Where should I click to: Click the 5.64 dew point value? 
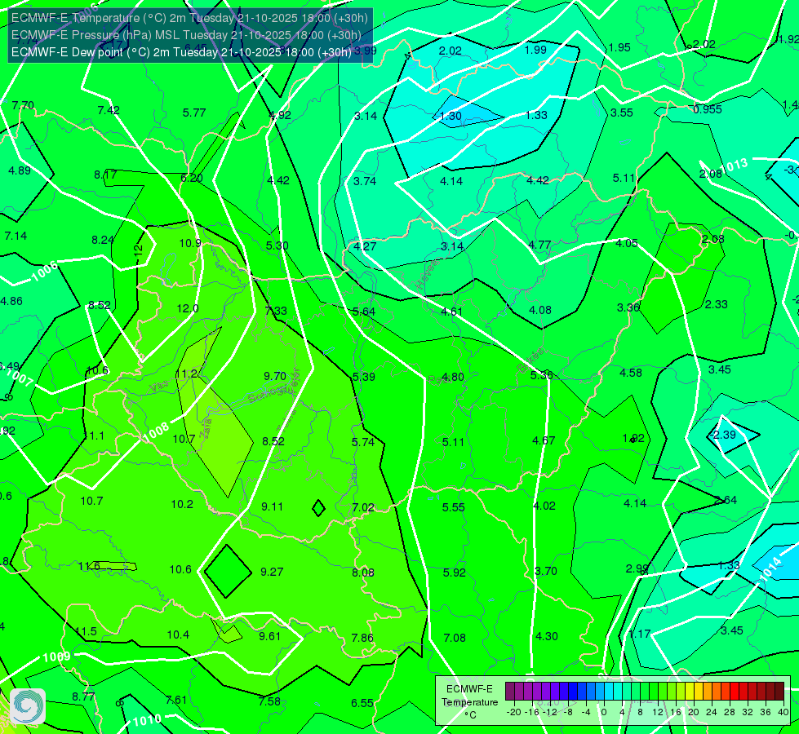[364, 312]
